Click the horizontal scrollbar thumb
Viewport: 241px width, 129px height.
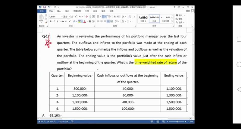click(x=114, y=119)
